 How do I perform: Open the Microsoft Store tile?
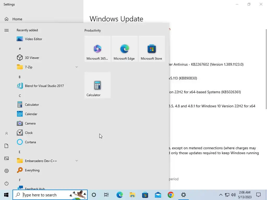[x=152, y=49]
